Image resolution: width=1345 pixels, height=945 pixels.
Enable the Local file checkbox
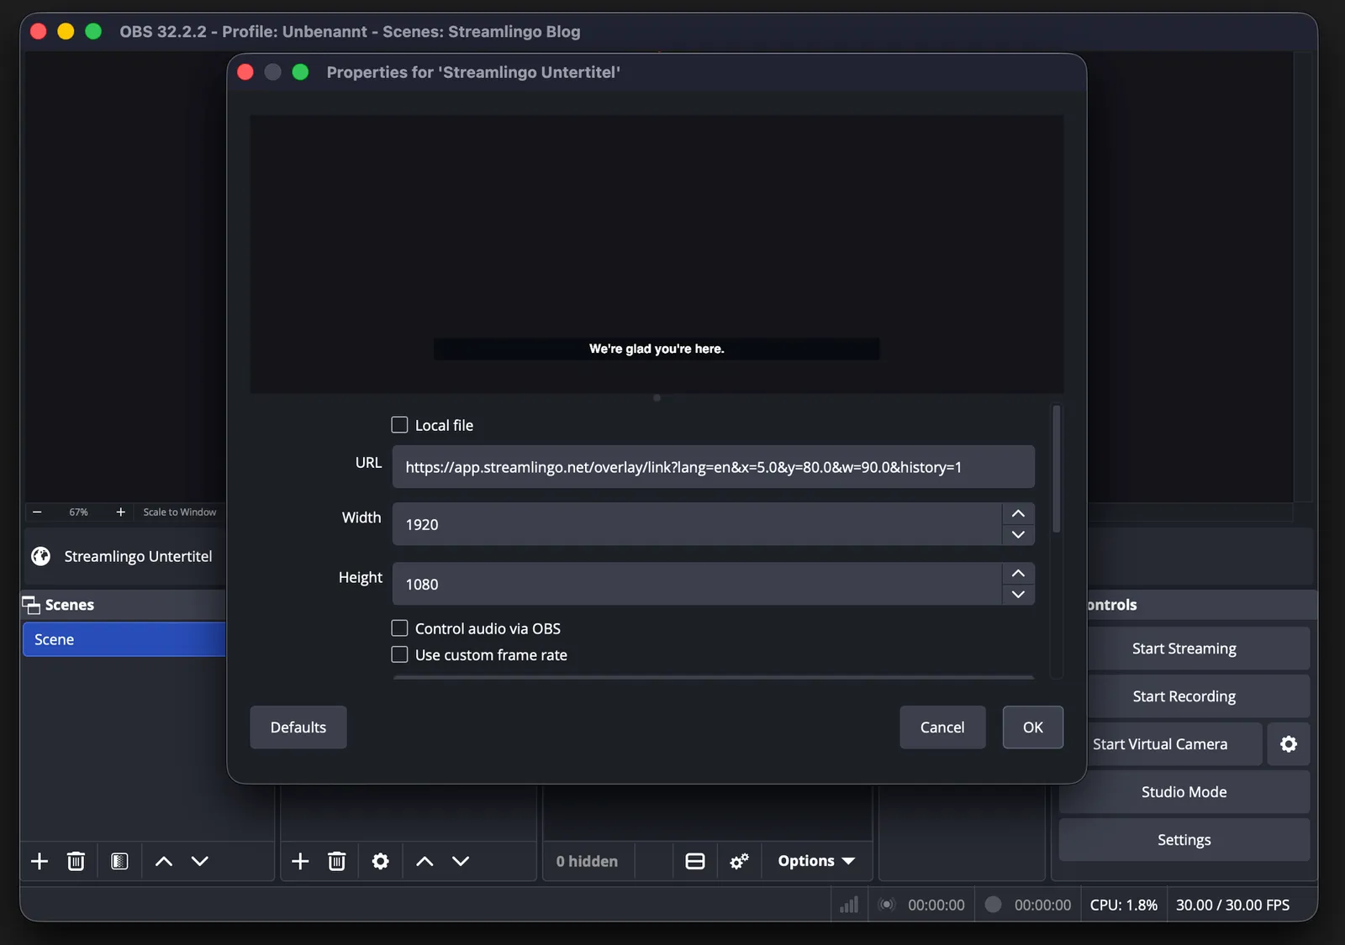(399, 425)
